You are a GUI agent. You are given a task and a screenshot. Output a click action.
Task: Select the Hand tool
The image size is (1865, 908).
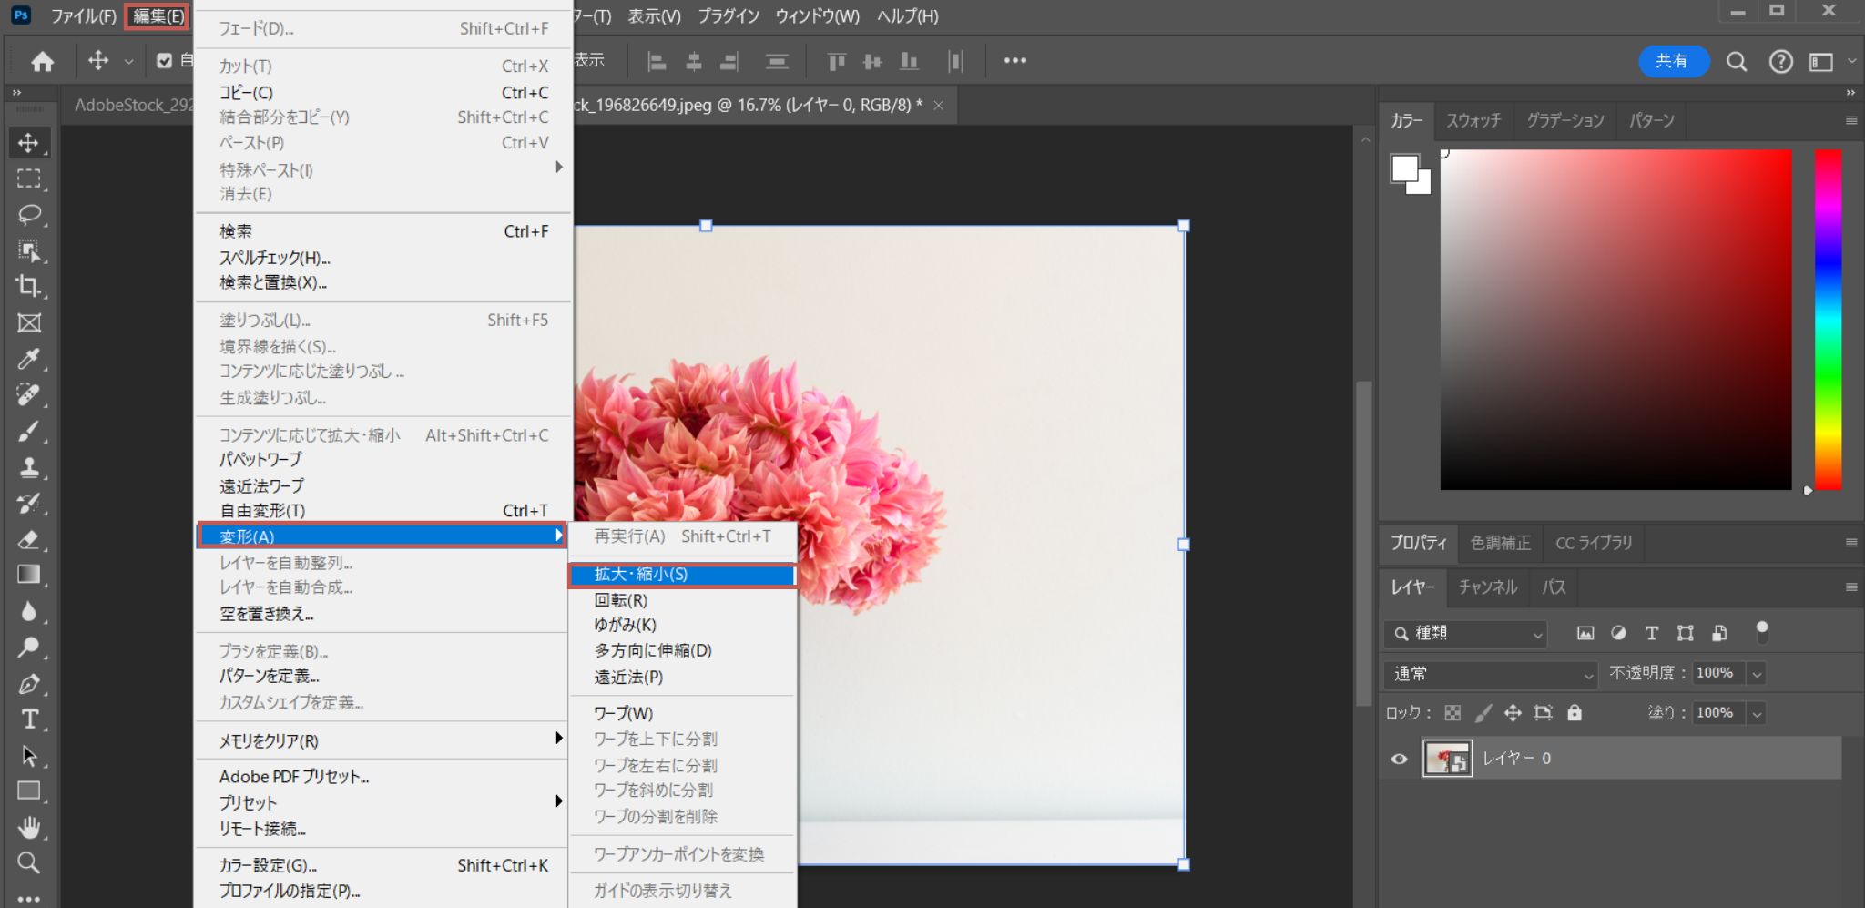coord(28,827)
